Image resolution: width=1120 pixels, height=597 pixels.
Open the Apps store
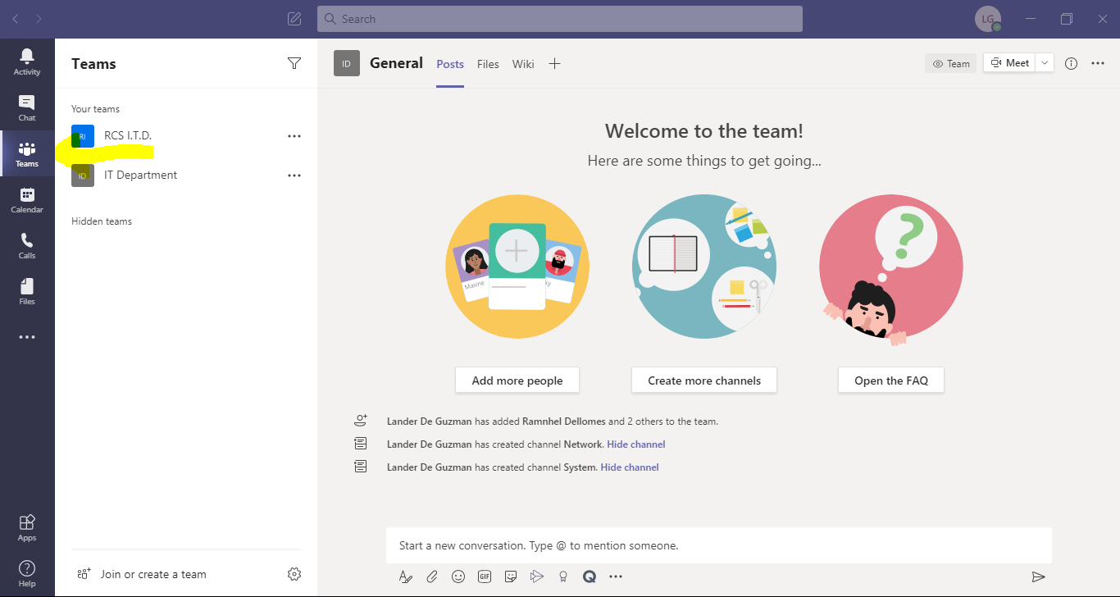(x=27, y=527)
